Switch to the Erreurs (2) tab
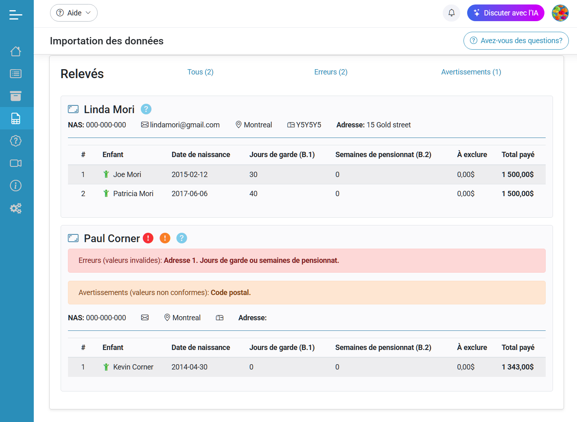The image size is (577, 422). 330,72
